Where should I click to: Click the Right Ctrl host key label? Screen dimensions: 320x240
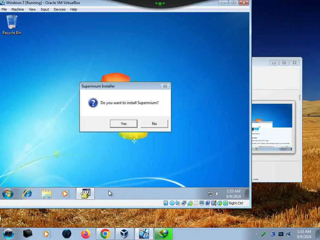click(236, 203)
